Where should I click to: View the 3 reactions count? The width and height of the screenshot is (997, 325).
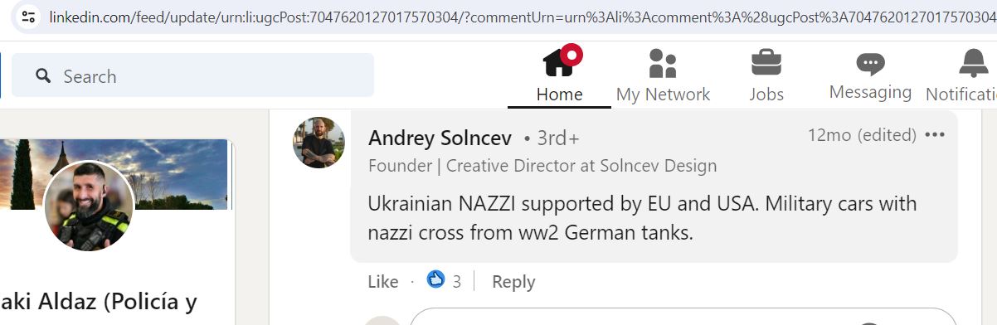pos(457,282)
